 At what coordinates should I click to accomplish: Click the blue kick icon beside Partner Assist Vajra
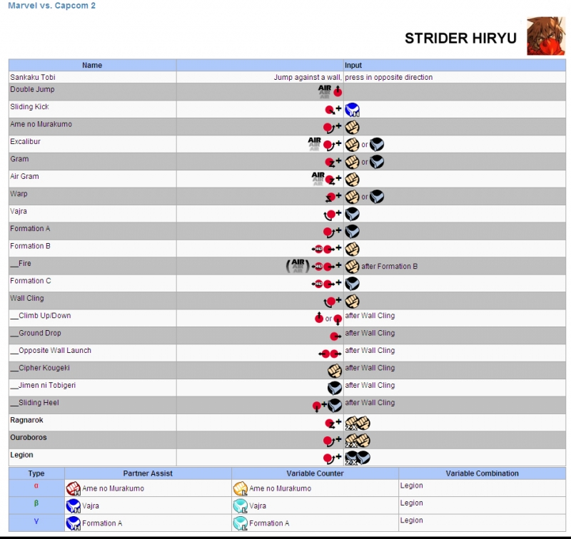click(x=74, y=506)
